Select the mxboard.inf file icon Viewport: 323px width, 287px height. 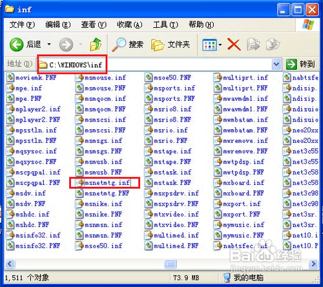coord(218,183)
